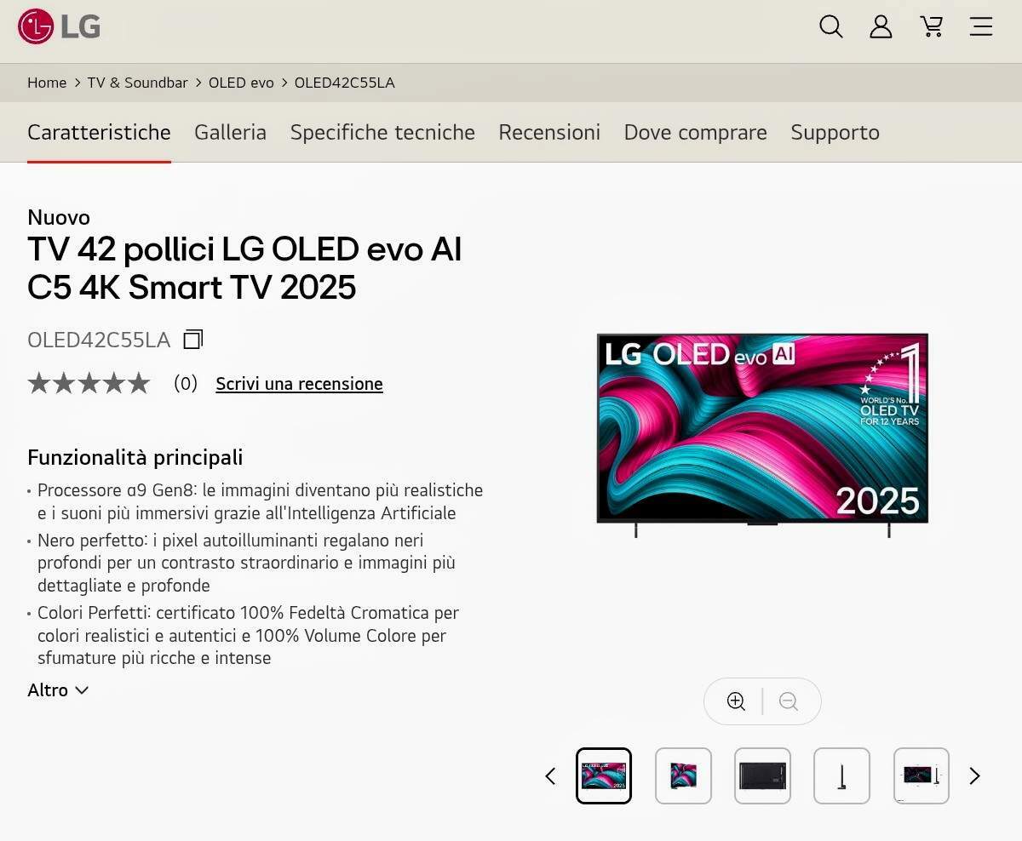Click Scrivi una recensione link
Screen dimensions: 1022x841
(x=299, y=384)
